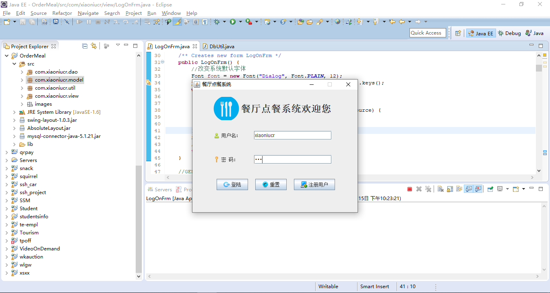Viewport: 550px width, 293px height.
Task: Select the LogOnFrm.java editor tab
Action: (172, 46)
